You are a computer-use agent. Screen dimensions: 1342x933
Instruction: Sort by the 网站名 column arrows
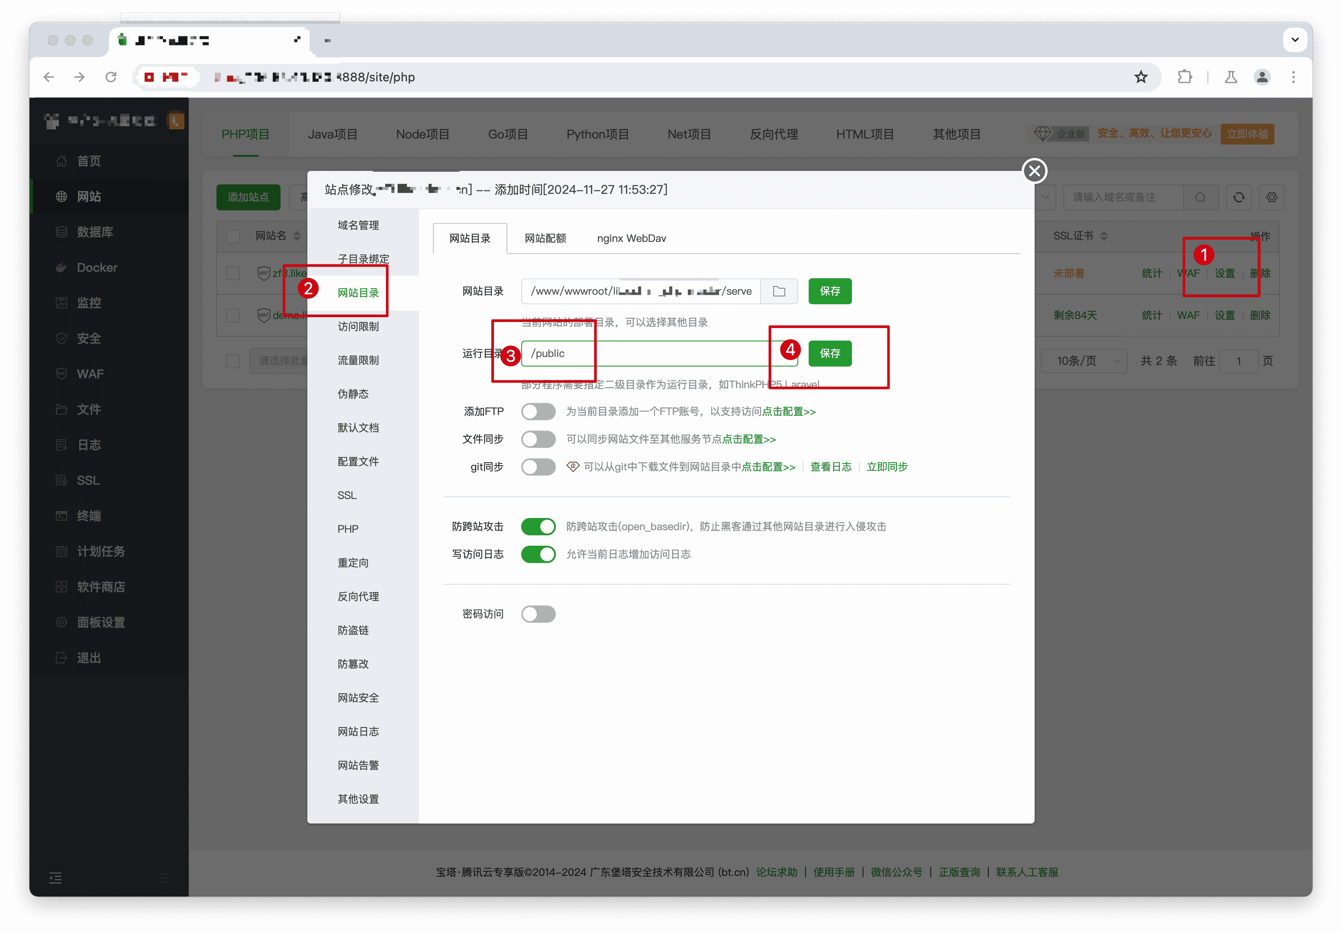(297, 236)
